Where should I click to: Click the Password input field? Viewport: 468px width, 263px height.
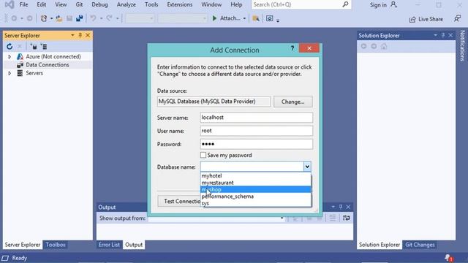click(x=257, y=144)
